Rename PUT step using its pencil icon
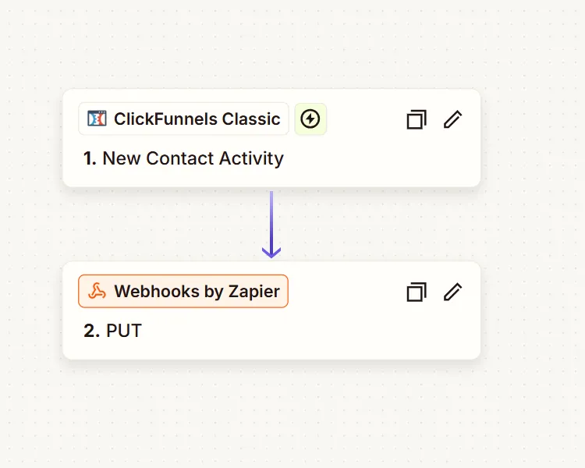The height and width of the screenshot is (468, 585). pos(452,292)
